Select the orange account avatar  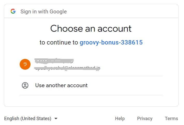[x=25, y=64]
